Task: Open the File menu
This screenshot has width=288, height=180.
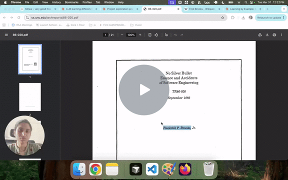Action: pos(27,2)
